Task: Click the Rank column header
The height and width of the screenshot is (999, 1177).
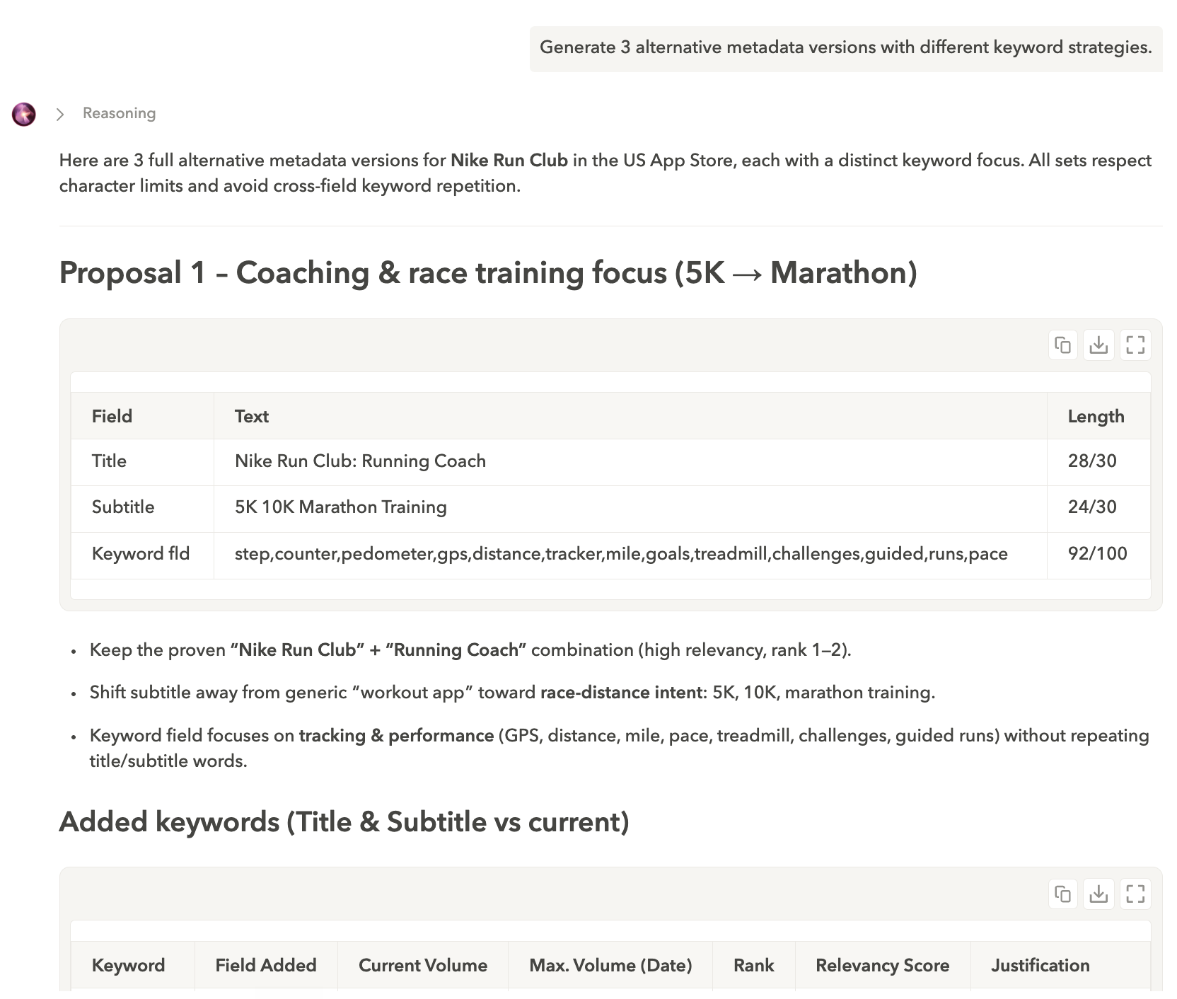Action: (x=754, y=966)
